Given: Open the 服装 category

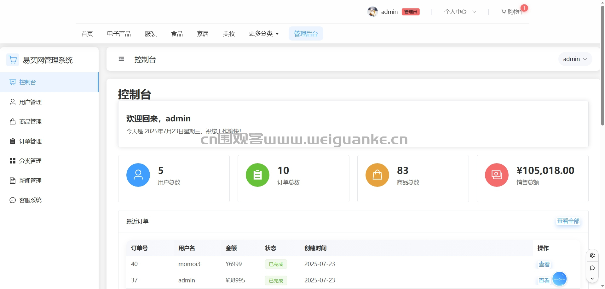Looking at the screenshot, I should point(151,33).
